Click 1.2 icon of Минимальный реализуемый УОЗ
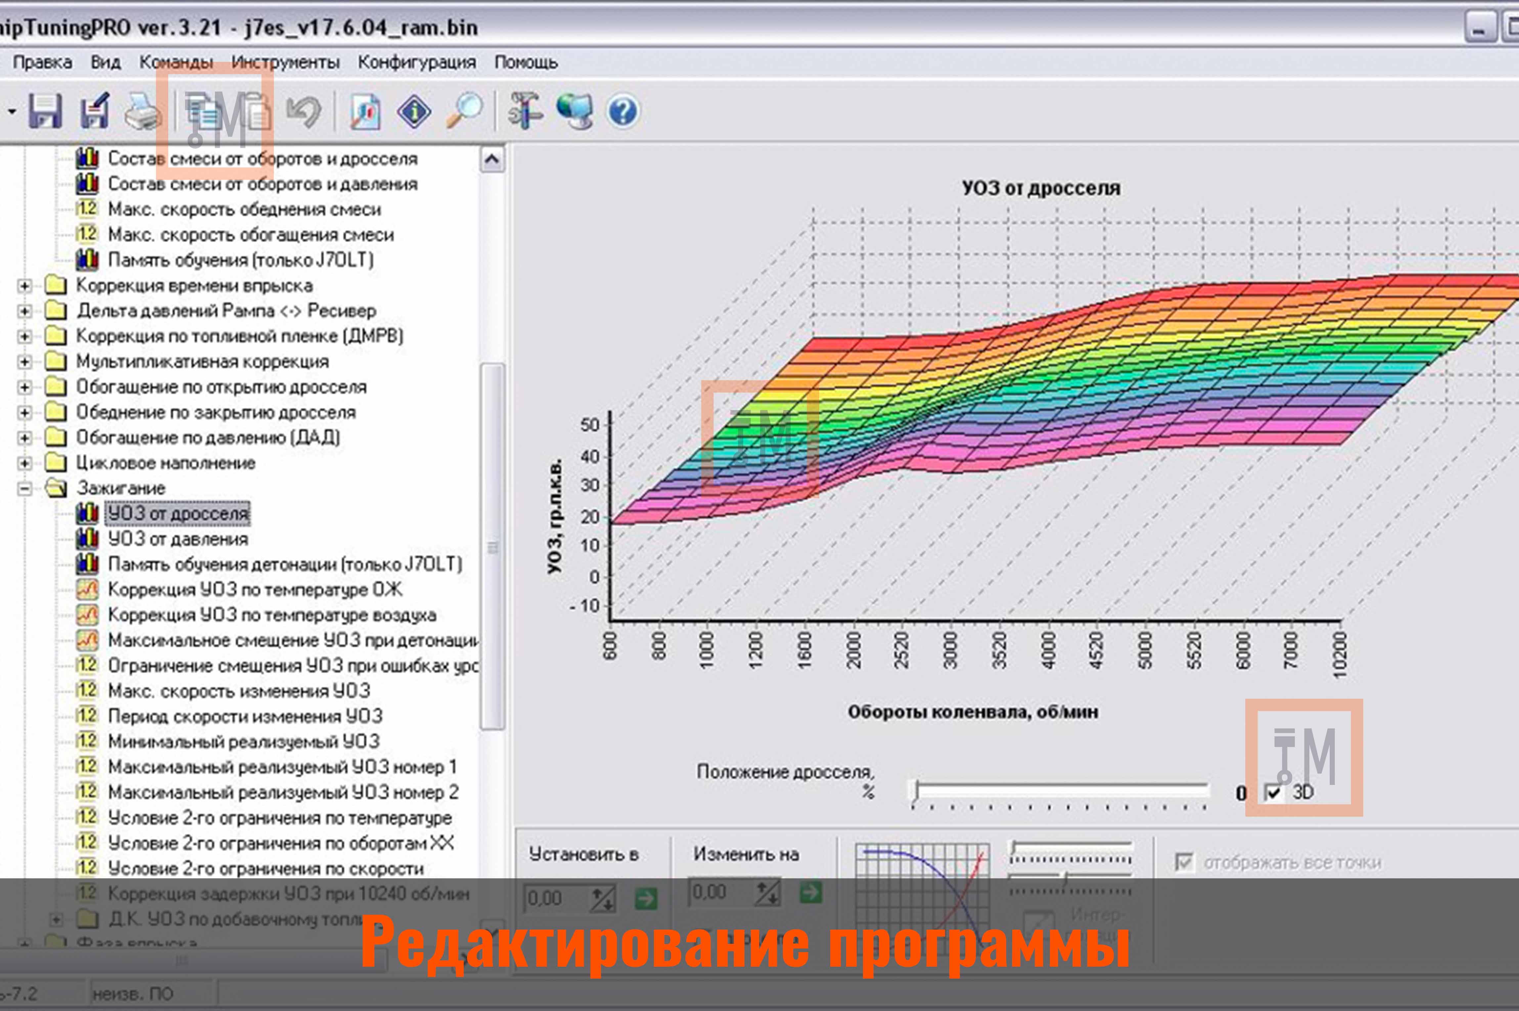Image resolution: width=1519 pixels, height=1011 pixels. [x=87, y=741]
